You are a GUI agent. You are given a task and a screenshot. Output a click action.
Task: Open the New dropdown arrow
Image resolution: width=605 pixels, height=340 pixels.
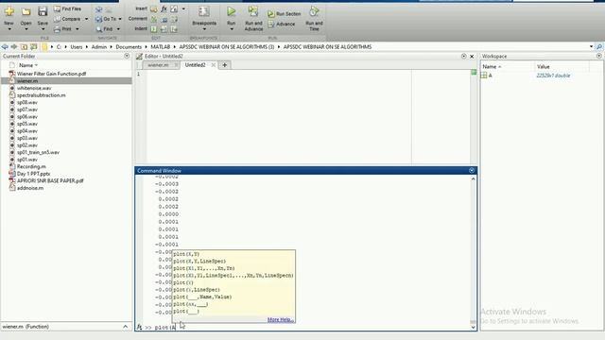coord(9,29)
